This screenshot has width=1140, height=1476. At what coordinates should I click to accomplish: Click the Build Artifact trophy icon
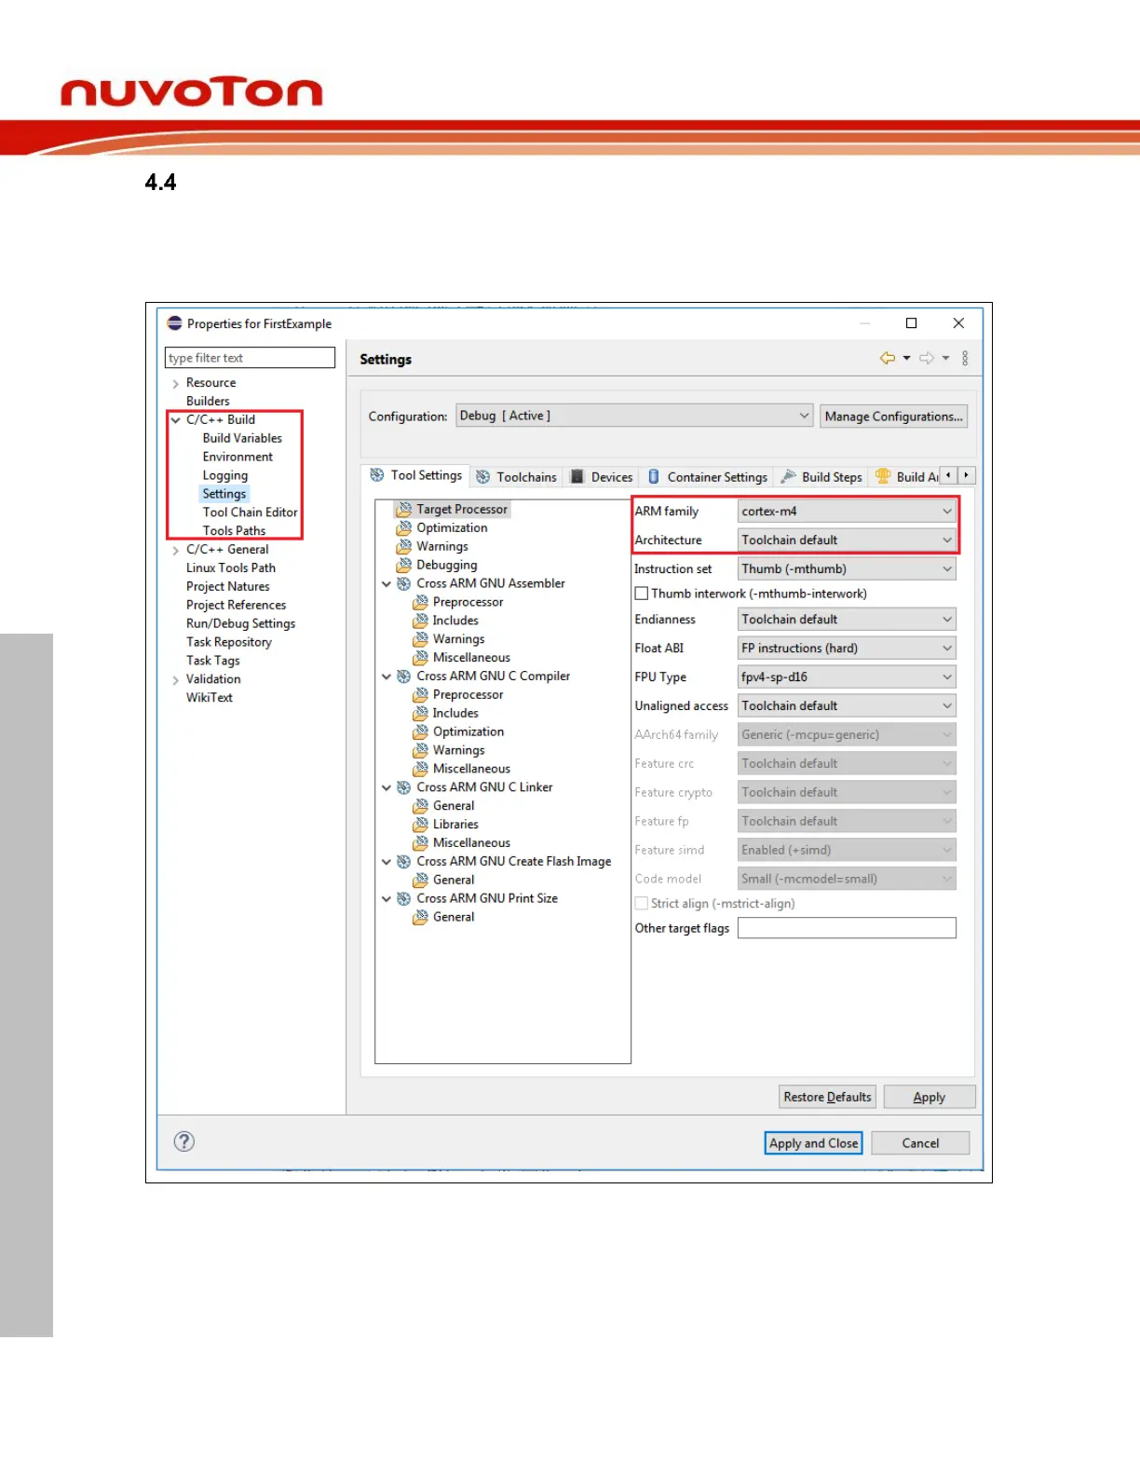[883, 476]
